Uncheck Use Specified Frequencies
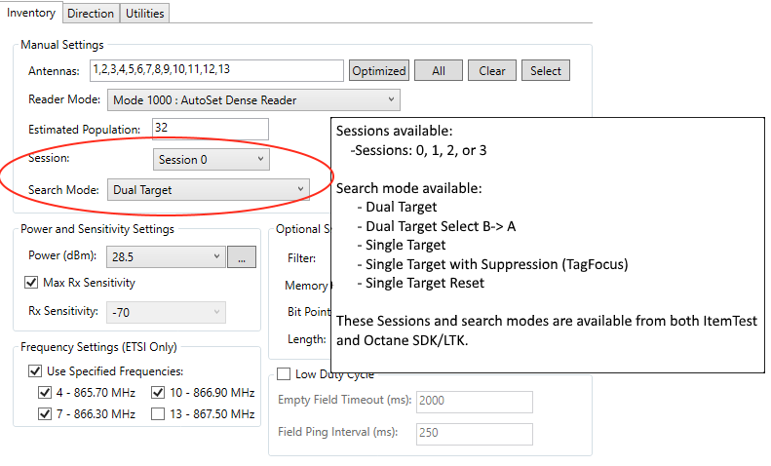This screenshot has width=771, height=466. (35, 371)
